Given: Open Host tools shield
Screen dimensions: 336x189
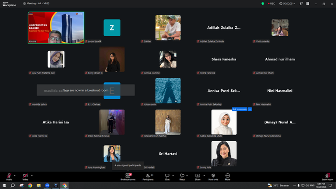Looking at the screenshot, I should pos(213,177).
